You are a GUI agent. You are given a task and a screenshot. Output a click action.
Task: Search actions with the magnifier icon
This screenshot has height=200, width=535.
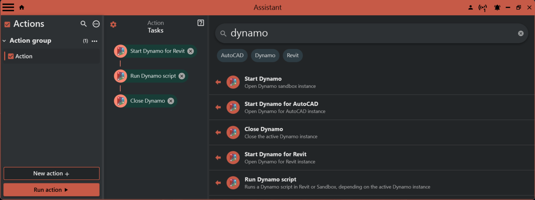pyautogui.click(x=84, y=24)
